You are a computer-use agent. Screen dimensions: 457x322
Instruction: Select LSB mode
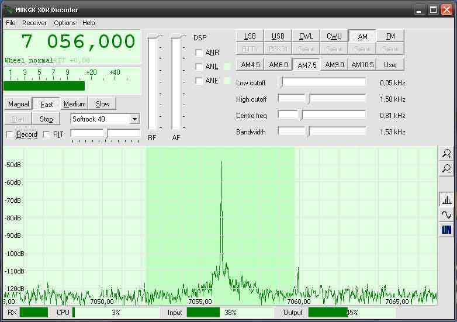click(x=250, y=36)
